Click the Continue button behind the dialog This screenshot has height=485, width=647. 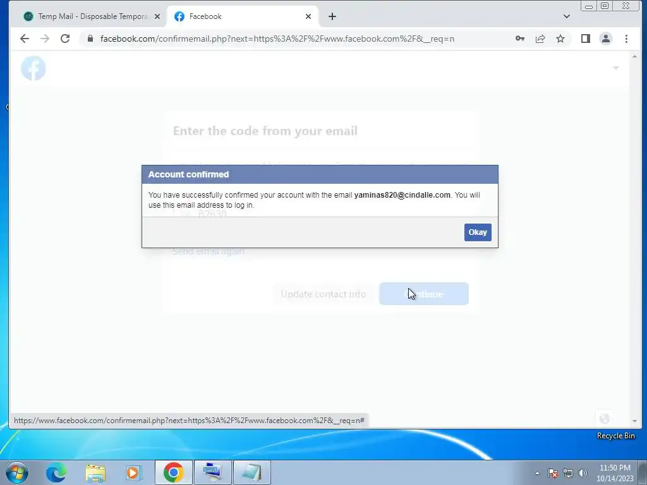click(424, 294)
